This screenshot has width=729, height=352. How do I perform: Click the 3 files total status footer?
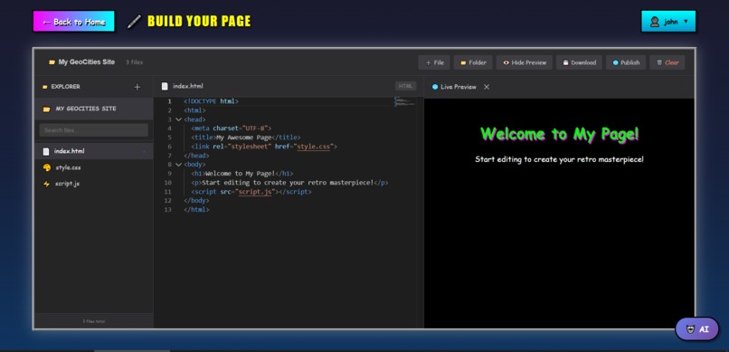click(94, 321)
